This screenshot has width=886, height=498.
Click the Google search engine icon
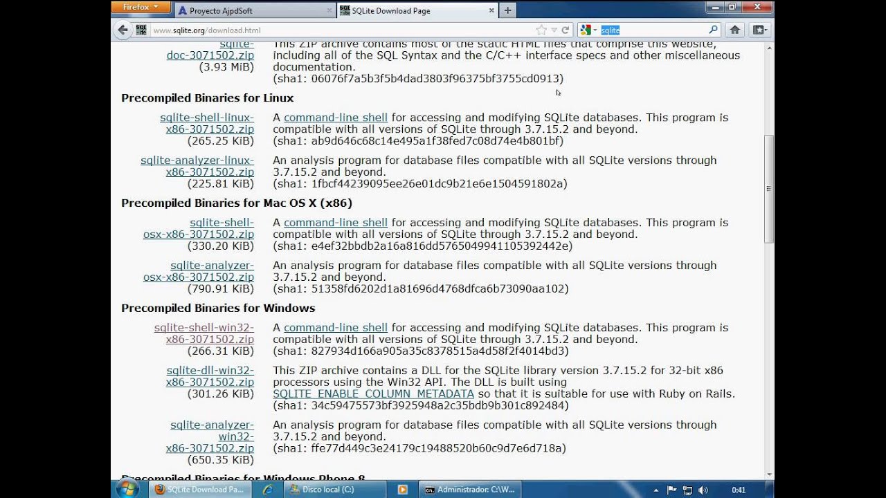(586, 30)
